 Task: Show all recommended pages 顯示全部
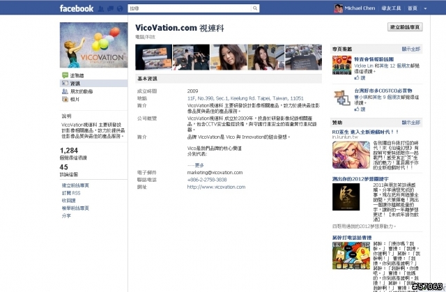click(410, 49)
